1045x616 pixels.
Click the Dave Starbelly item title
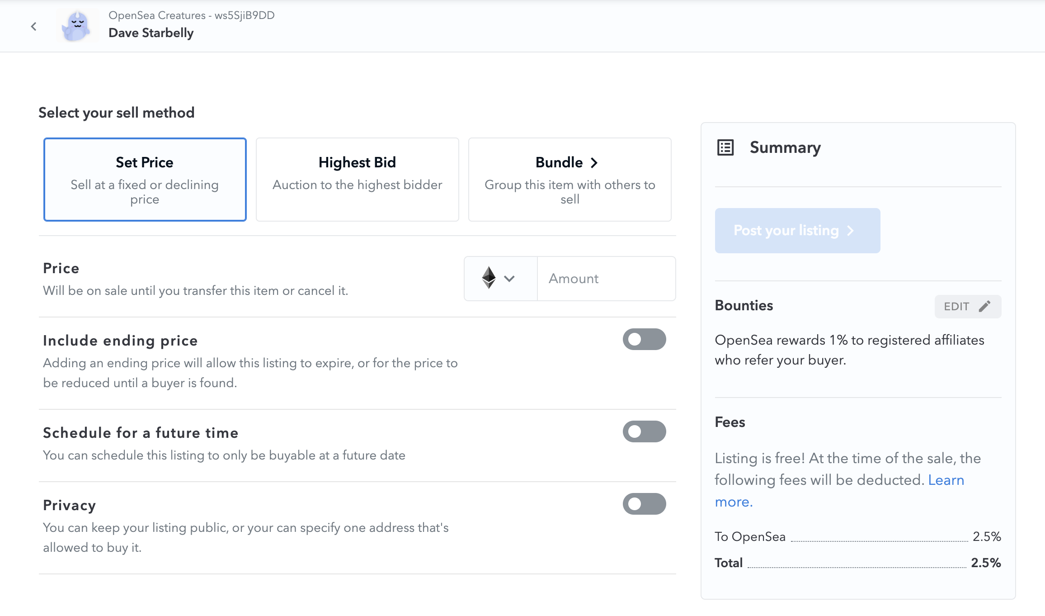tap(151, 33)
